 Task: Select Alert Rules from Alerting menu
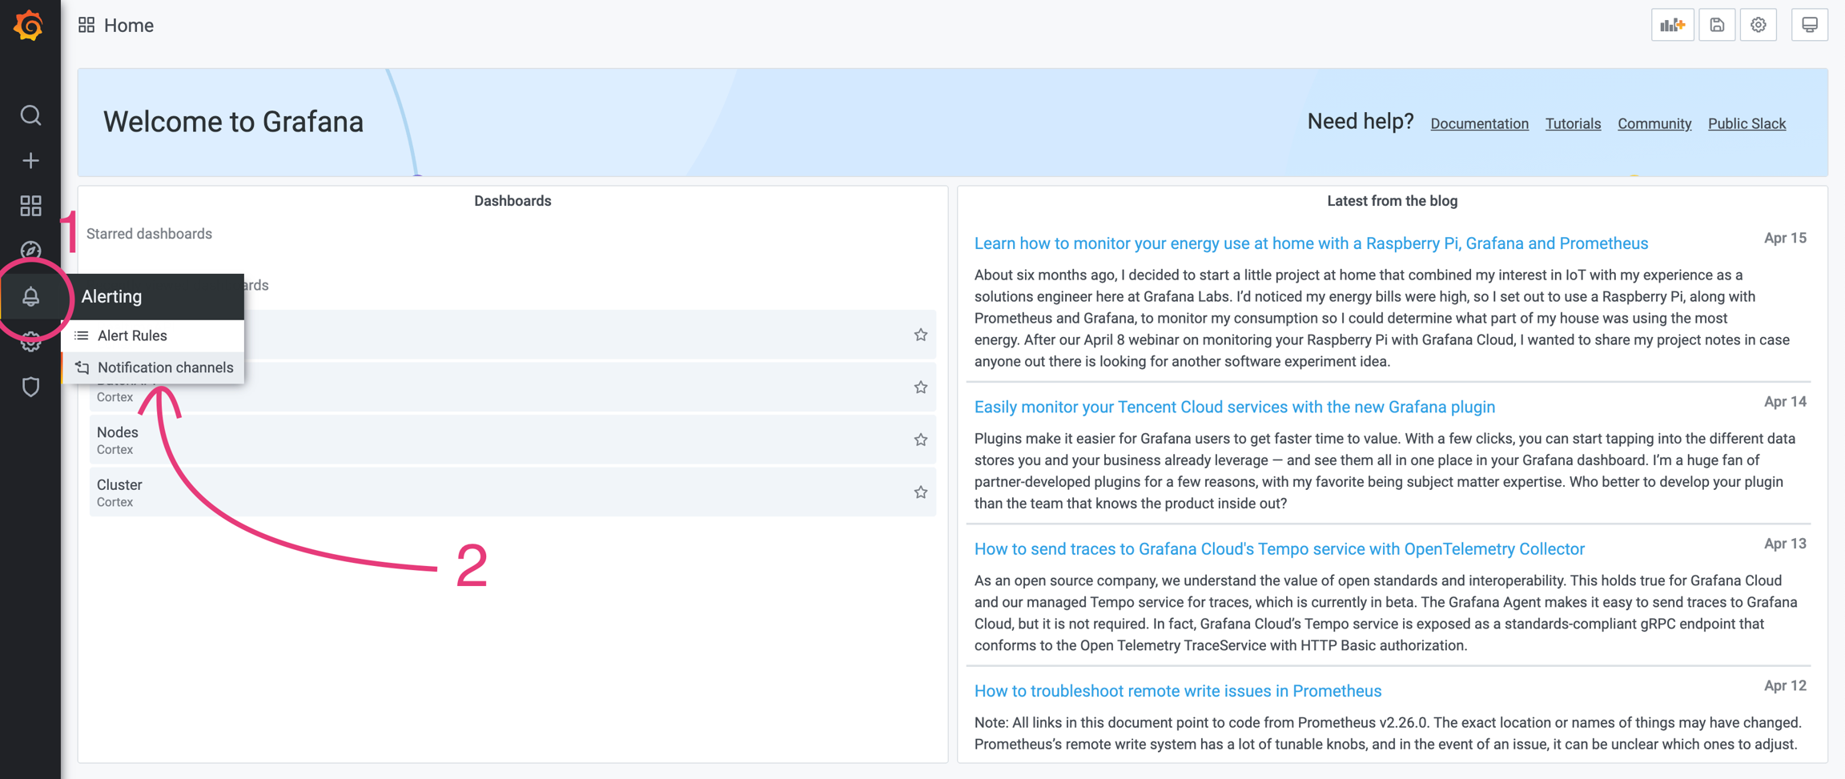tap(132, 335)
